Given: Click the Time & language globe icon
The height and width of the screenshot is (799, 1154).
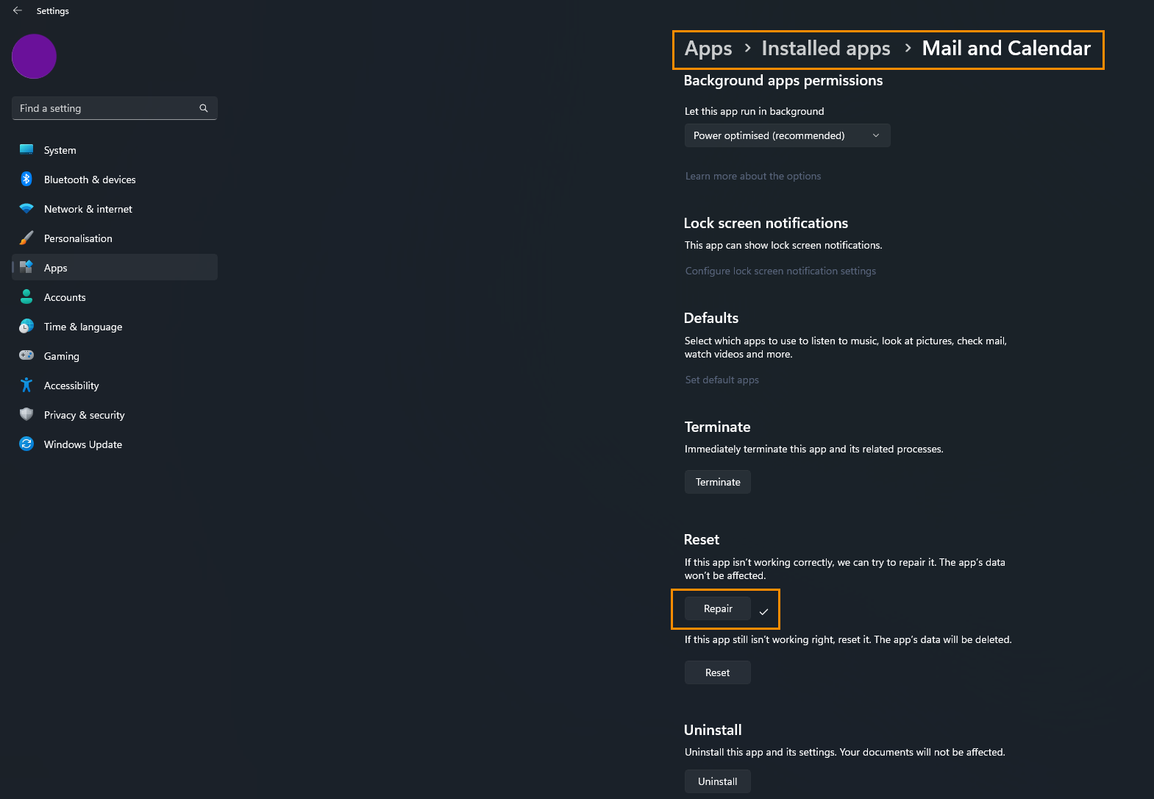Looking at the screenshot, I should [26, 326].
